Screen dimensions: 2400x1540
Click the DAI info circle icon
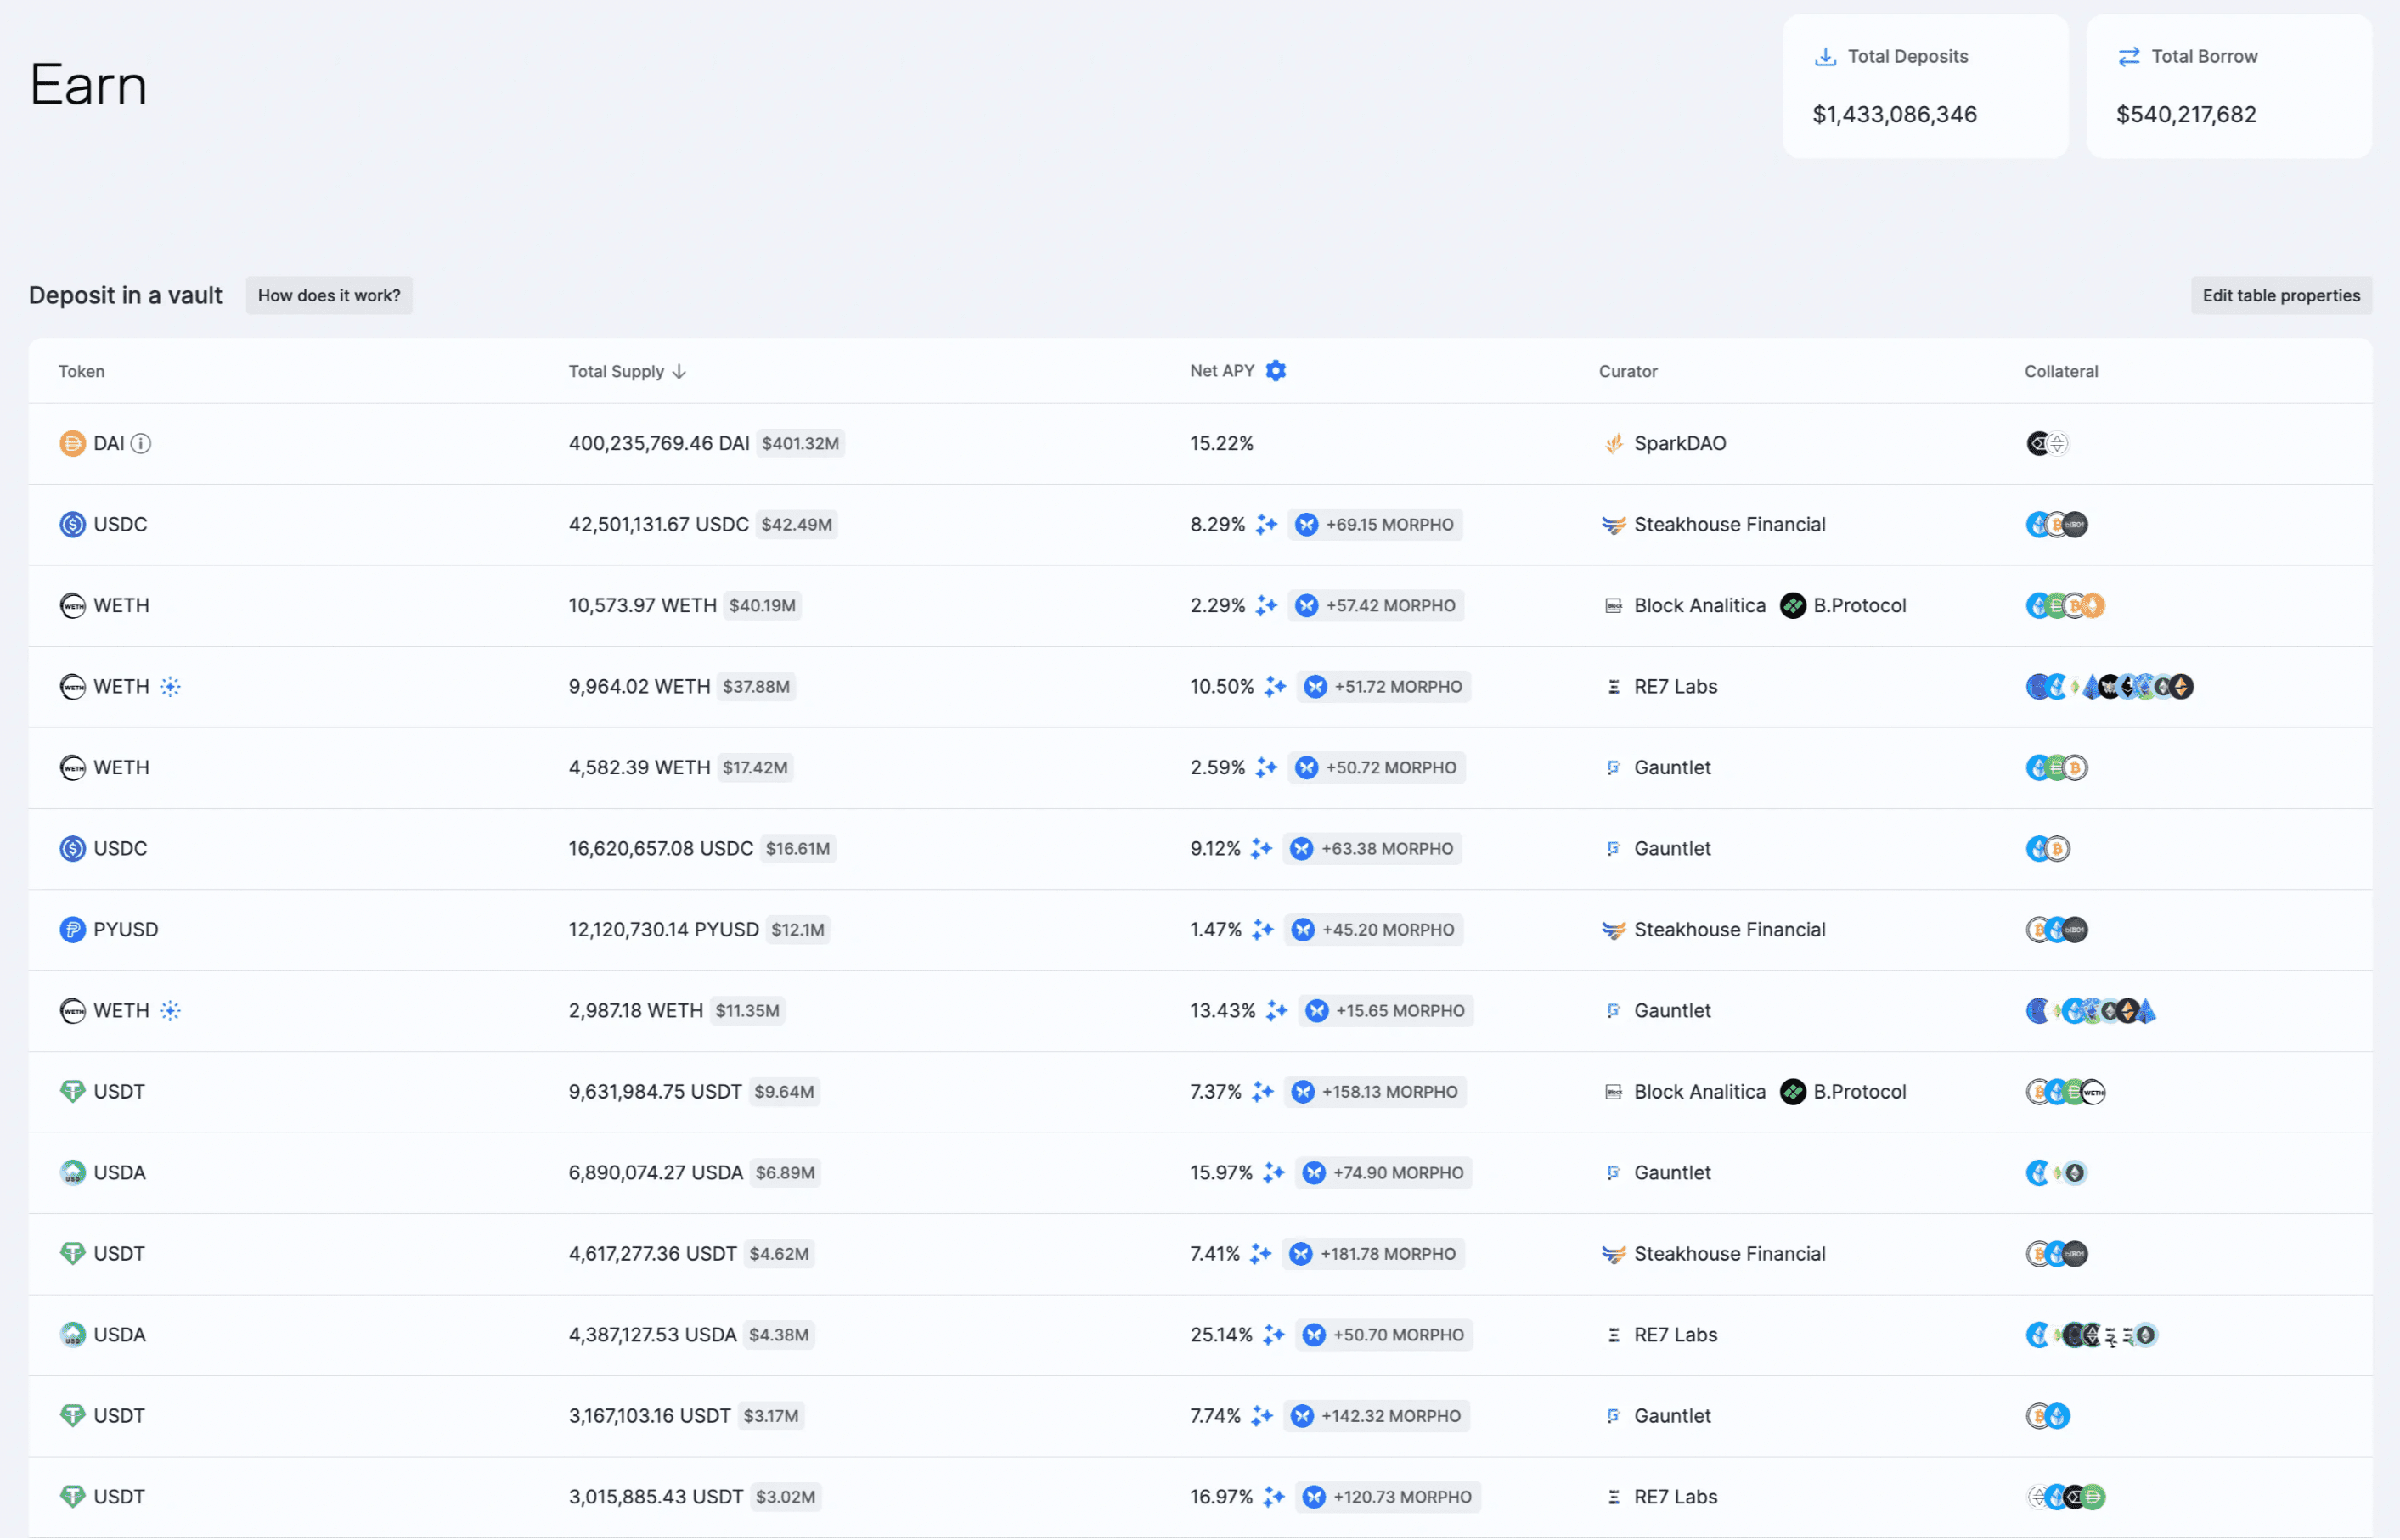coord(141,443)
